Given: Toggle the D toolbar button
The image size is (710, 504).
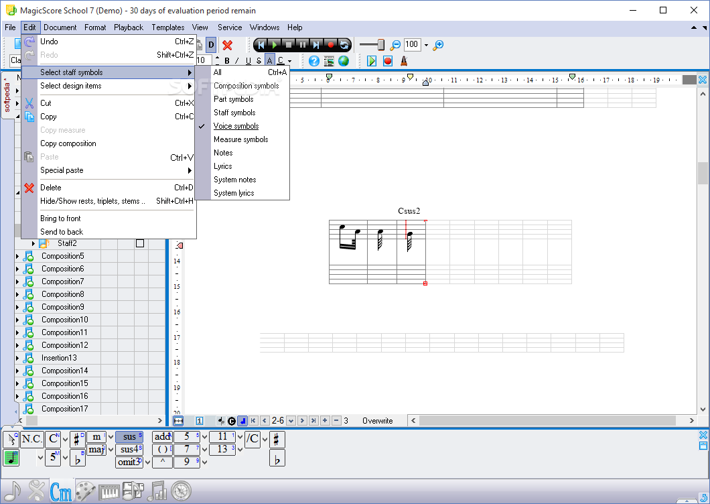Looking at the screenshot, I should point(211,45).
